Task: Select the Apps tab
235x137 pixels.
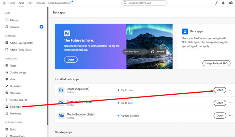Action: click(x=21, y=3)
